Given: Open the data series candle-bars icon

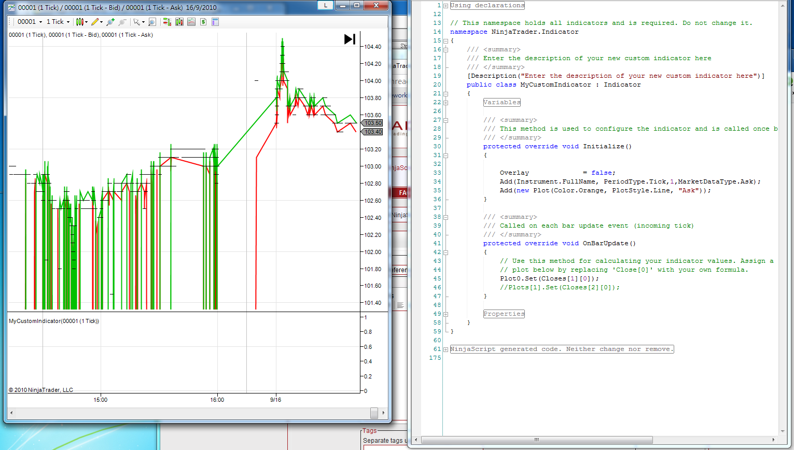Looking at the screenshot, I should (x=179, y=22).
